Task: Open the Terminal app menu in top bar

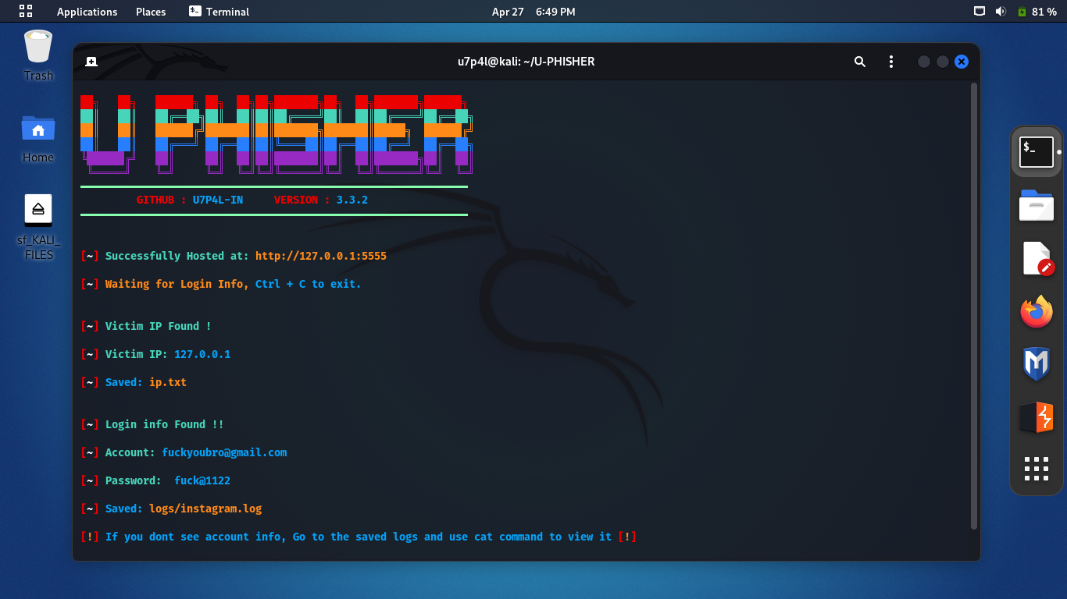Action: tap(219, 12)
